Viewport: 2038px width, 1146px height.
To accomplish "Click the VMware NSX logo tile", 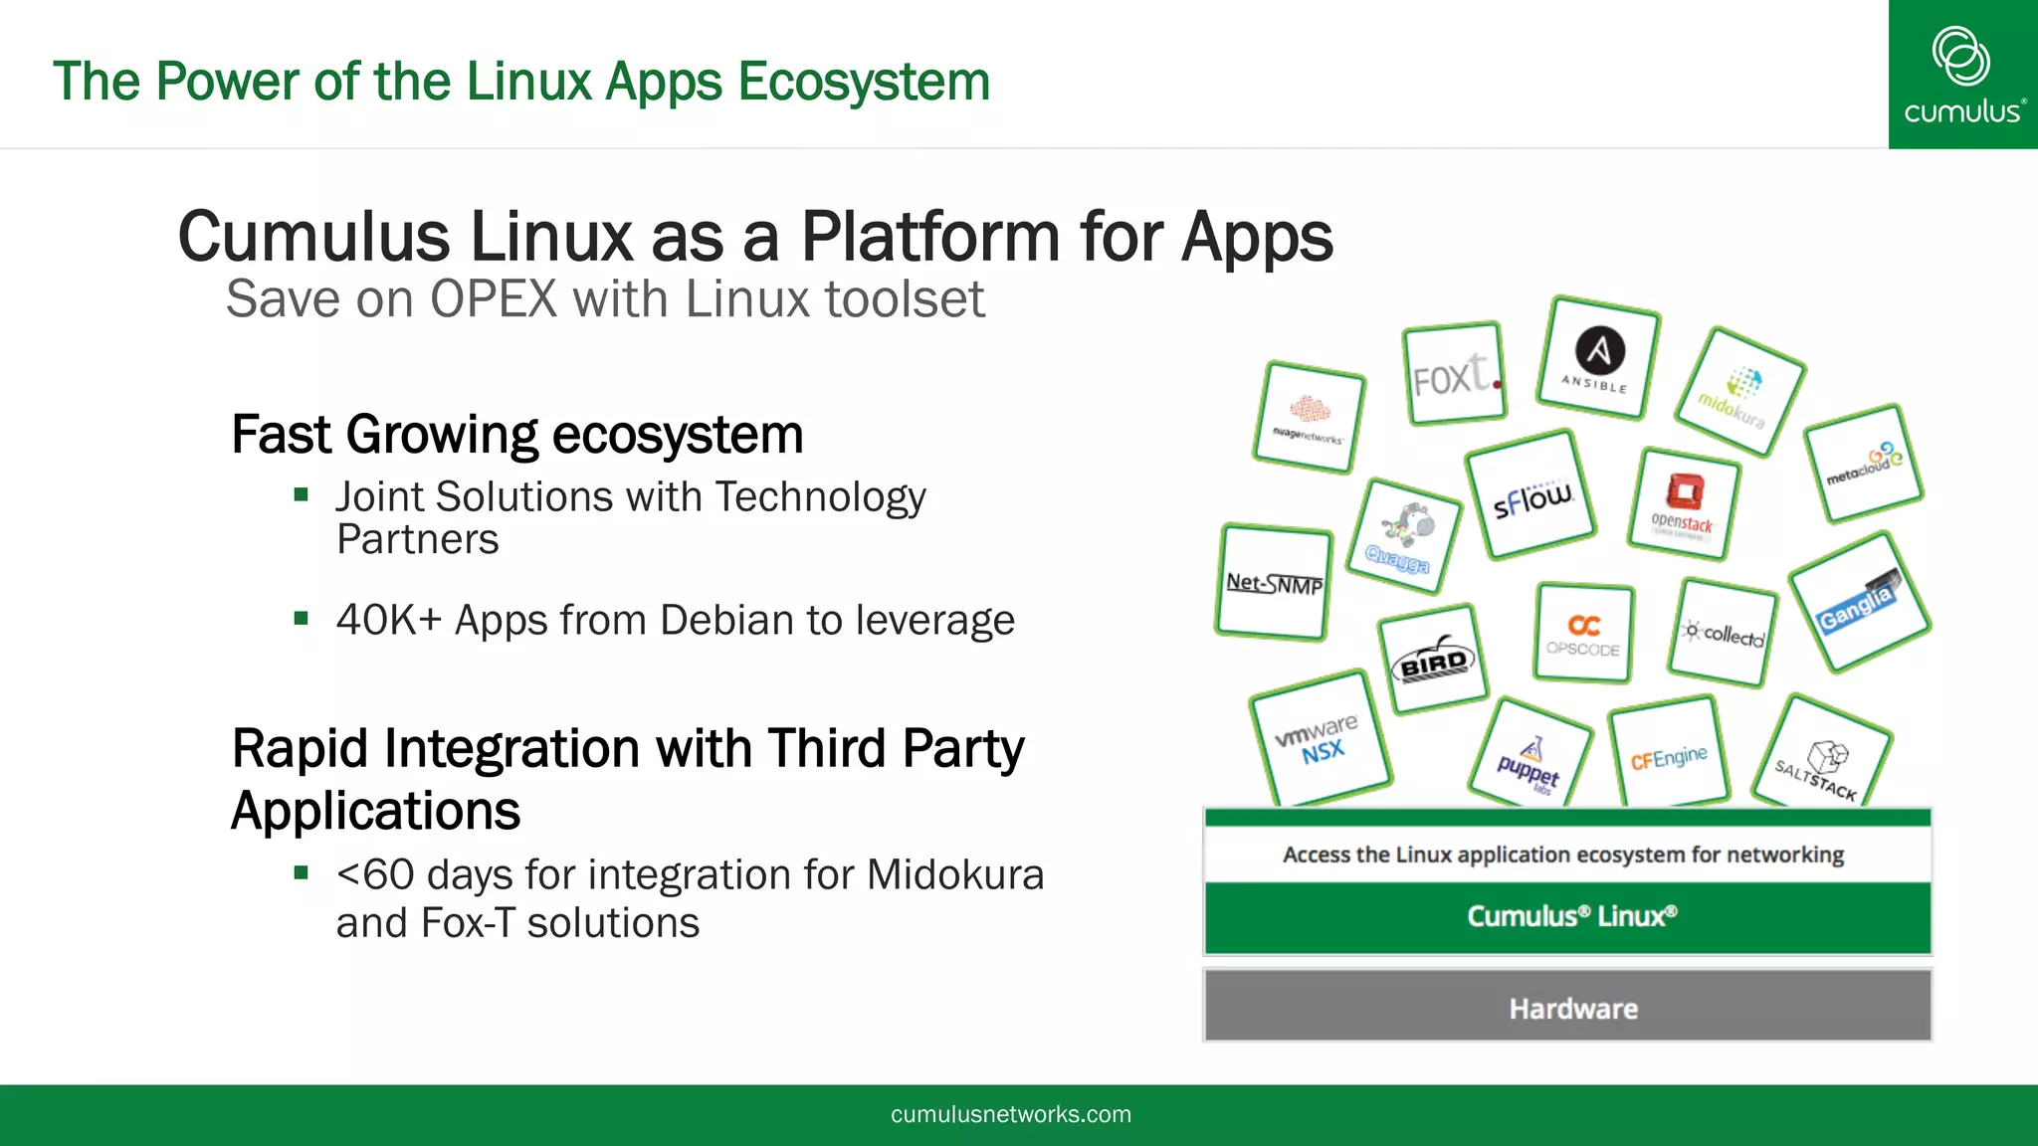I will click(1321, 739).
